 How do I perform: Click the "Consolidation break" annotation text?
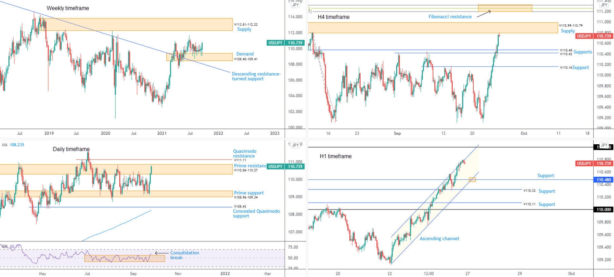click(184, 255)
